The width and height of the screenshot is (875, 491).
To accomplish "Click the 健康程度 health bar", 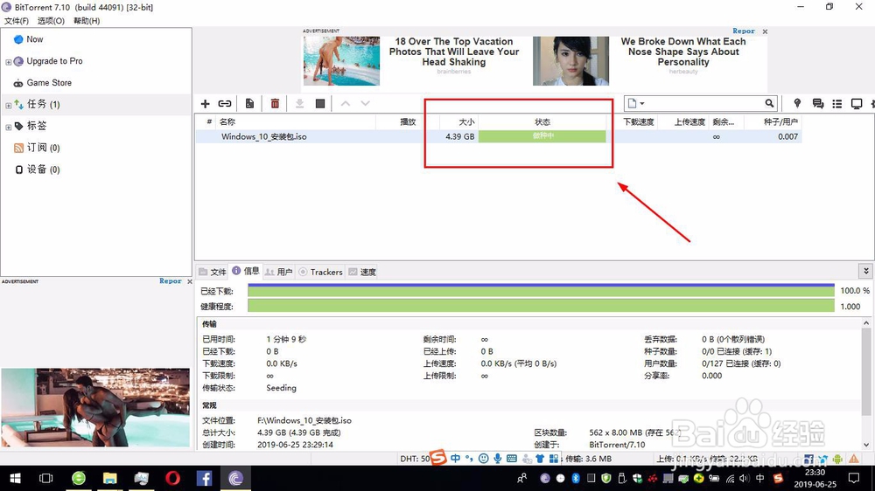I will click(x=542, y=306).
